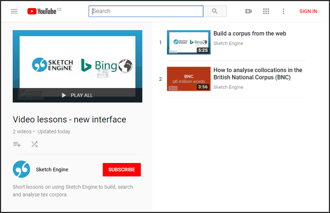Image resolution: width=330 pixels, height=213 pixels.
Task: Open 'How to analyse collocations' video title
Action: point(258,74)
